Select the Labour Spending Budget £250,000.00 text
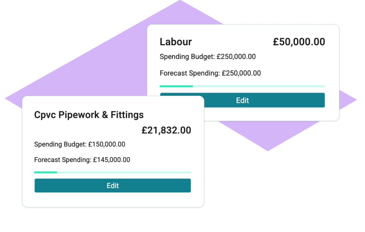This screenshot has width=365, height=232. click(207, 57)
